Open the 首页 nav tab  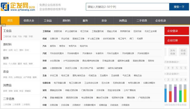[10, 20]
